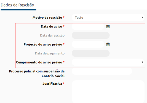Click the 'Teste' value in Motivo da rescisão

[x=79, y=18]
